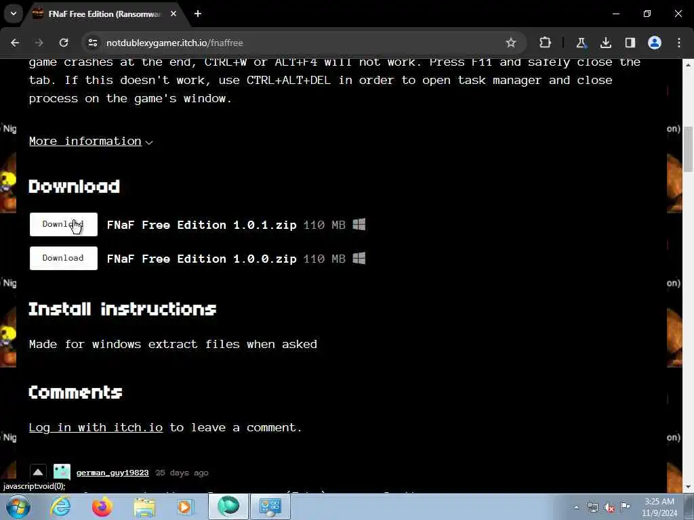Viewport: 694px width, 520px height.
Task: Open the Windows Start menu
Action: (x=18, y=507)
